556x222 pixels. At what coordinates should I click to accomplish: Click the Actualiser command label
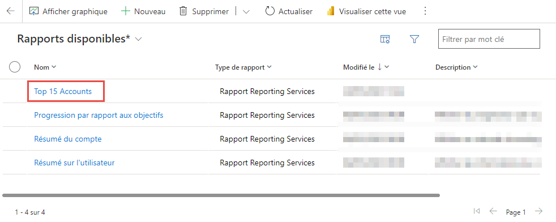(296, 12)
